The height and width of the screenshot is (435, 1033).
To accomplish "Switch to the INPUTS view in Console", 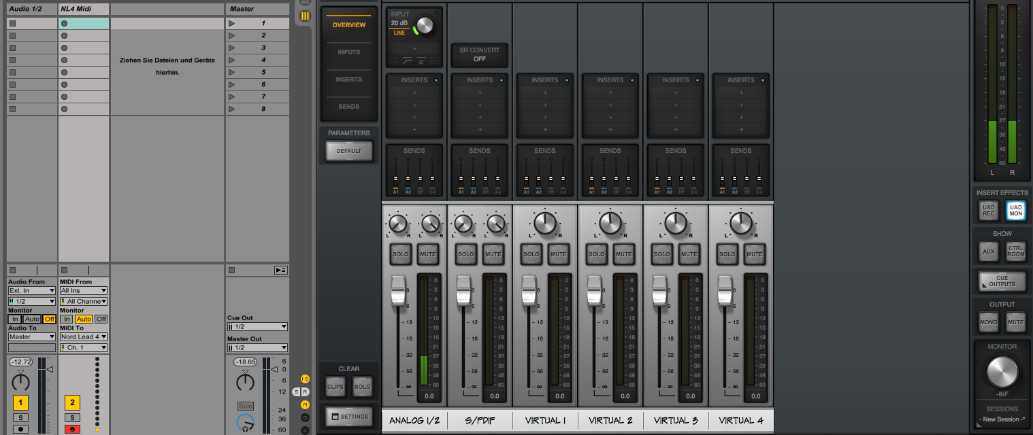I will pos(348,52).
